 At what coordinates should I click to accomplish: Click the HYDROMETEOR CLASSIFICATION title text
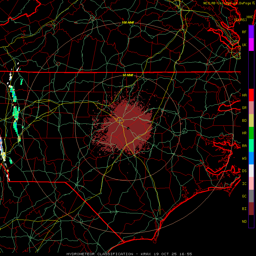coord(100,254)
